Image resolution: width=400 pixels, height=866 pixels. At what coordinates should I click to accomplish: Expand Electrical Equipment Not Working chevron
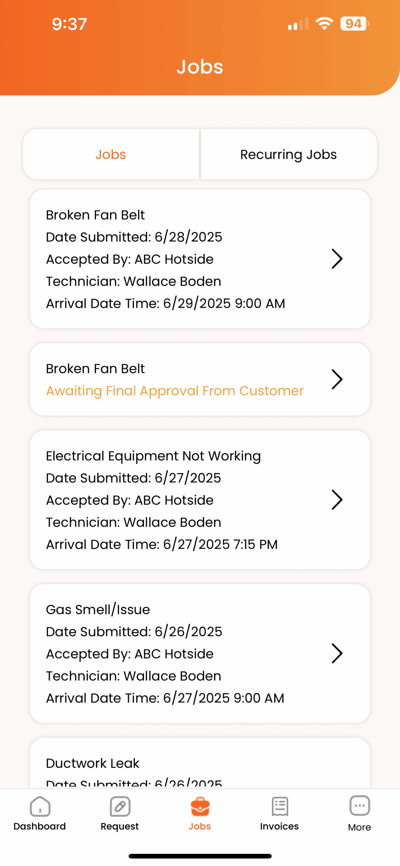[337, 500]
